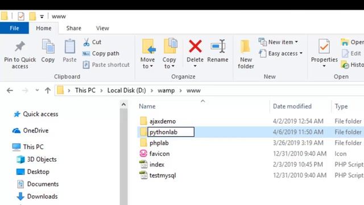Click the Copy icon in Clipboard group
This screenshot has height=205, width=364.
48,46
